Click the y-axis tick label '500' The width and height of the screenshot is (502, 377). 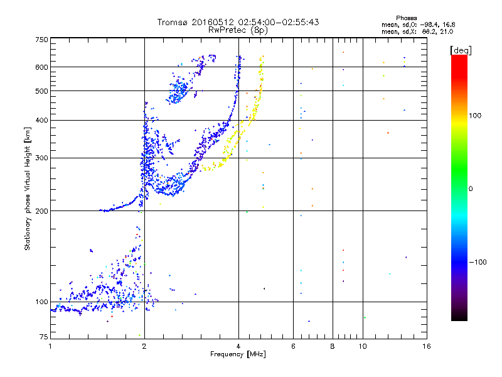[41, 91]
